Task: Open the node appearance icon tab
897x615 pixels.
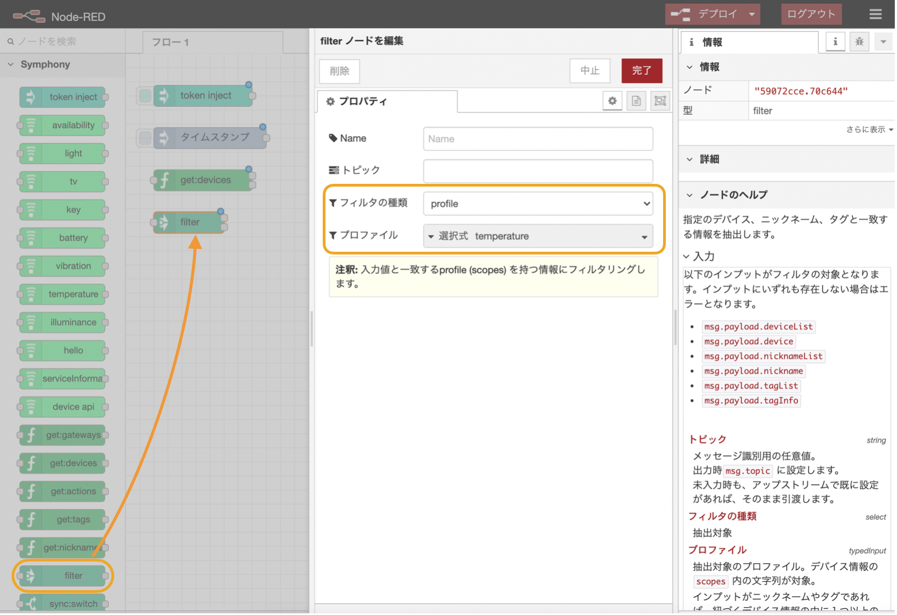Action: pyautogui.click(x=660, y=101)
